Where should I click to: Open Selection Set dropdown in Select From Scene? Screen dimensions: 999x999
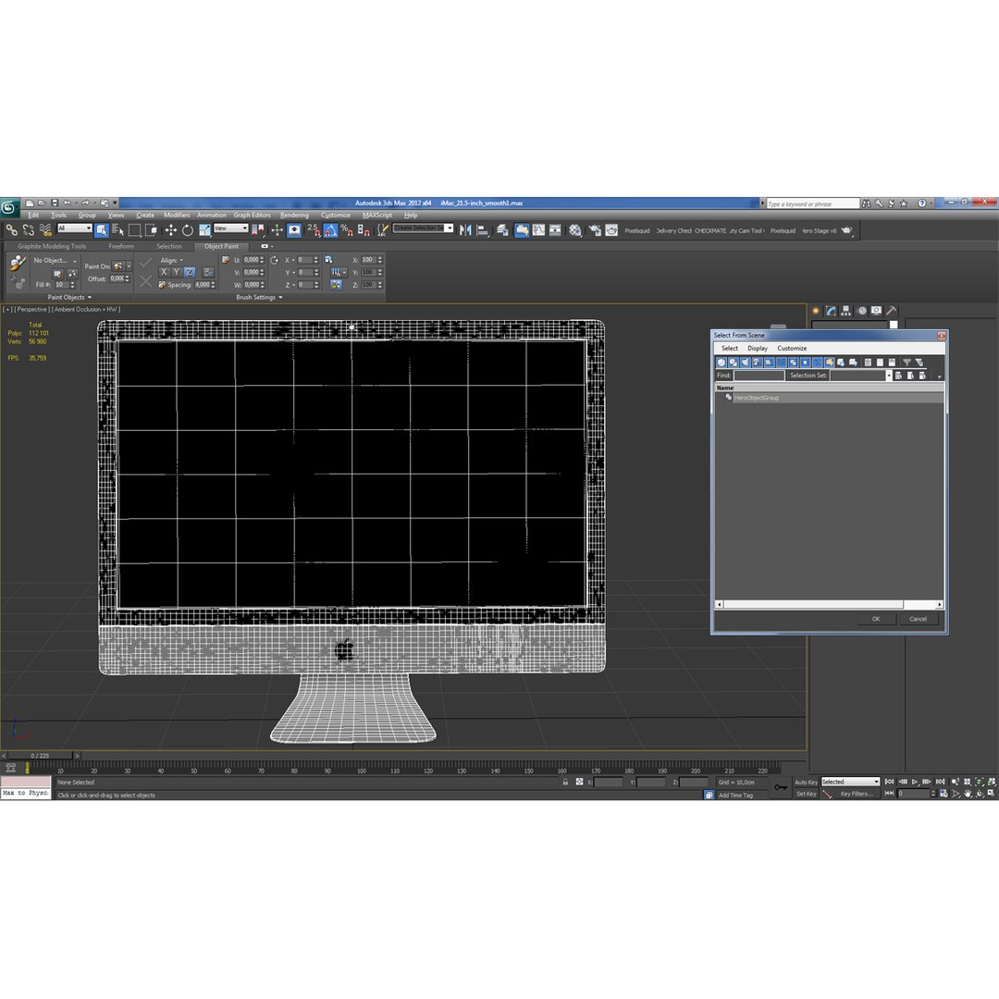pos(889,376)
